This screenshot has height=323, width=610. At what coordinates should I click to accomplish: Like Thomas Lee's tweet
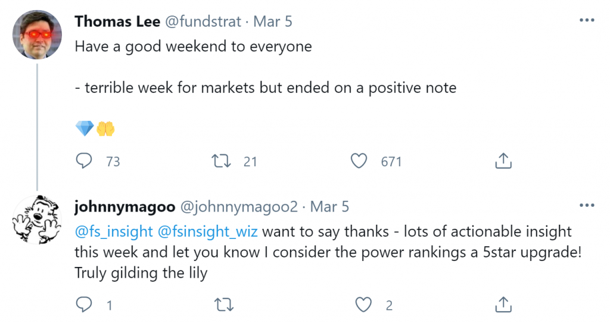[359, 161]
